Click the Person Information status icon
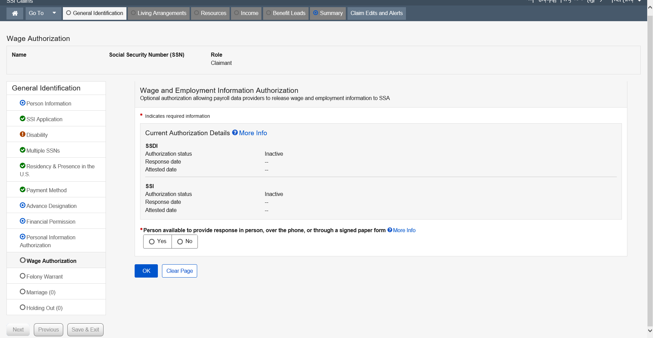 (x=23, y=103)
